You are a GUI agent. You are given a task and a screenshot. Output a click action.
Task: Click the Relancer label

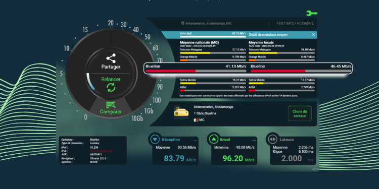coord(111,79)
